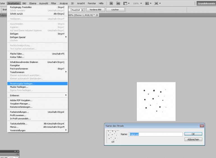The height and width of the screenshot is (158, 216).
Task: Click the Vorderes Bild button
Action: [95, 10]
